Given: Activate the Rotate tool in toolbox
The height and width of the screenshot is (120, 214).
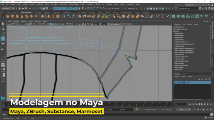Looking at the screenshot, I should coord(3,44).
